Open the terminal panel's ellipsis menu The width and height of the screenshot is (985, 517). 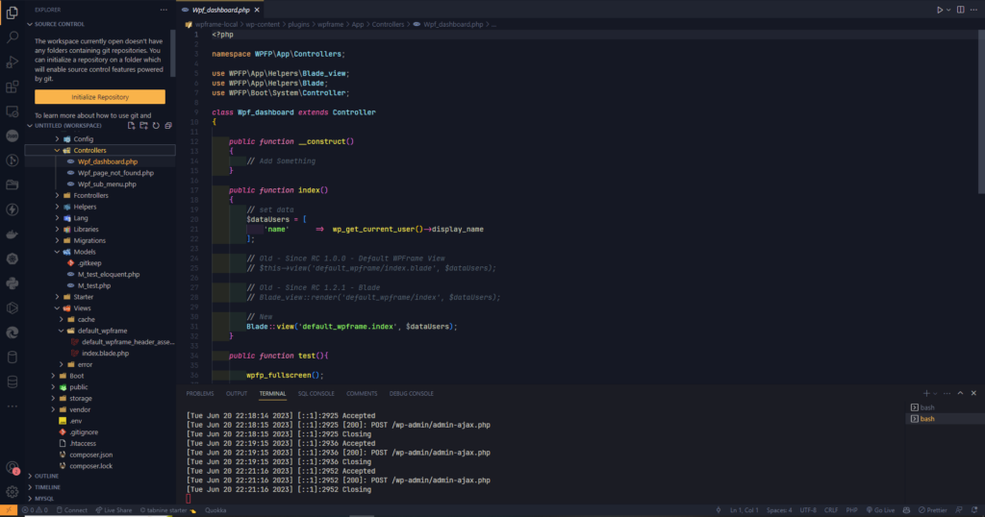(x=947, y=393)
